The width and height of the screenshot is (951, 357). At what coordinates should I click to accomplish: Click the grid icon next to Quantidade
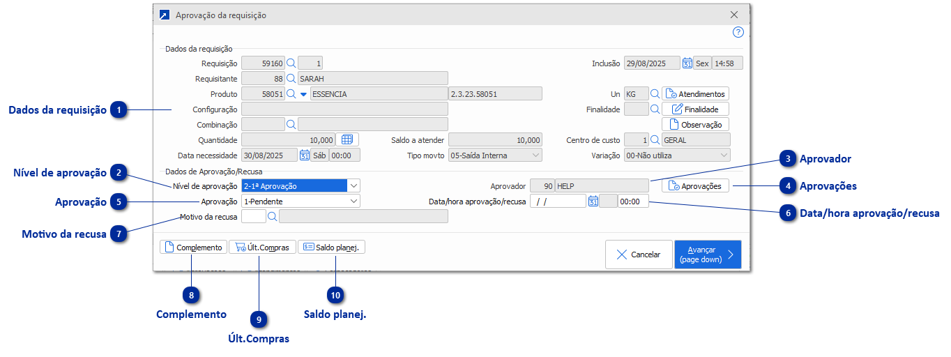(347, 139)
